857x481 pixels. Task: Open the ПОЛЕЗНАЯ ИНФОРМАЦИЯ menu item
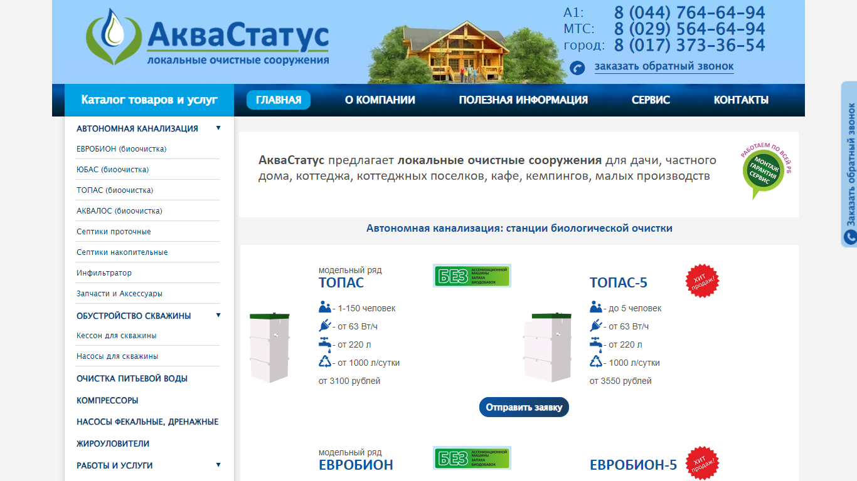click(523, 100)
